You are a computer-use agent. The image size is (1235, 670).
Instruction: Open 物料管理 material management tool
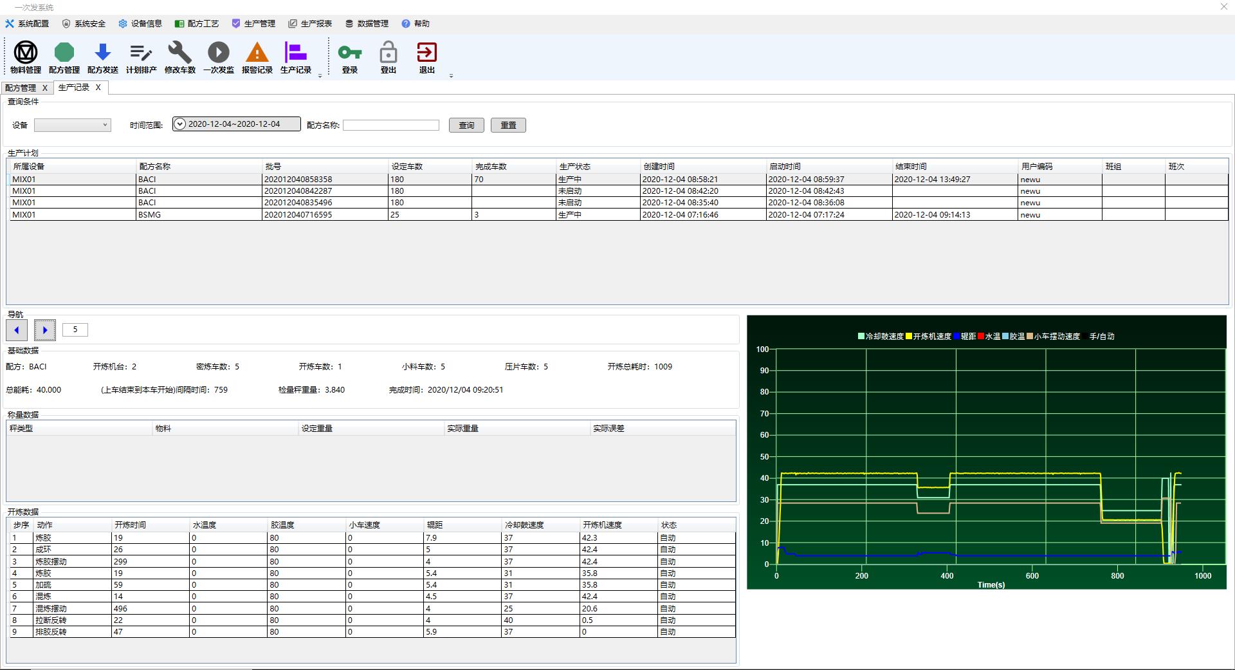pyautogui.click(x=26, y=57)
